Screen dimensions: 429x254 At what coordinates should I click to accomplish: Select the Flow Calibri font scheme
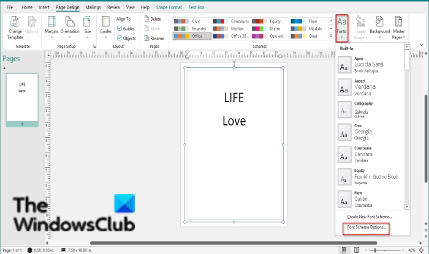click(x=371, y=200)
